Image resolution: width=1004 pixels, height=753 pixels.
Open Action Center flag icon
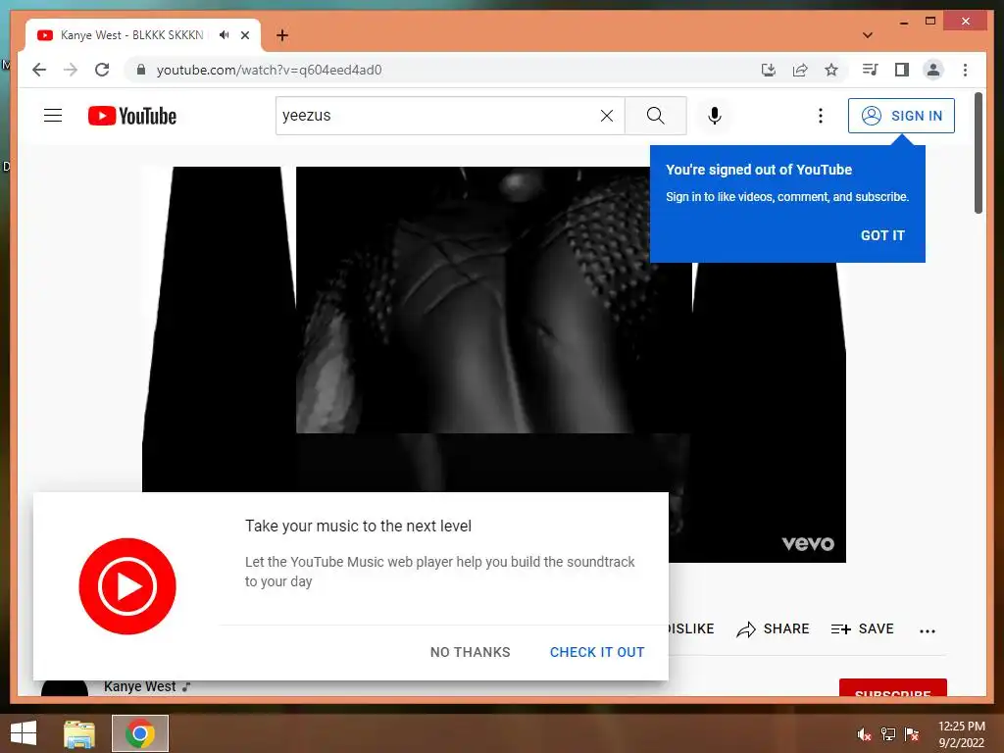coord(912,733)
